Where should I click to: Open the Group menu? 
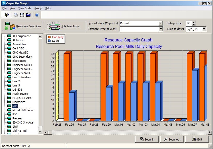click(38, 8)
